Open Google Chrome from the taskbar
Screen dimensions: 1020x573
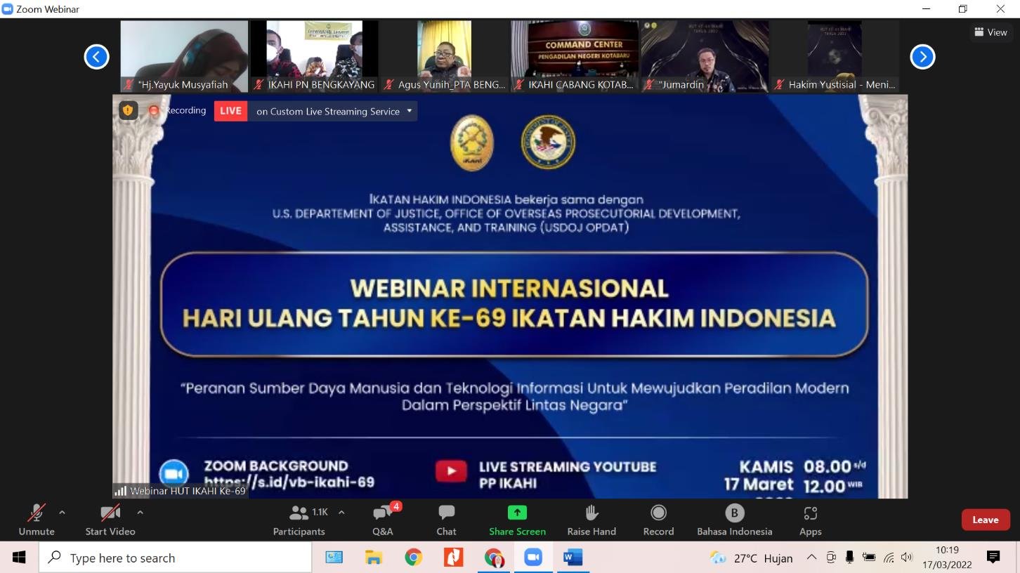(414, 558)
